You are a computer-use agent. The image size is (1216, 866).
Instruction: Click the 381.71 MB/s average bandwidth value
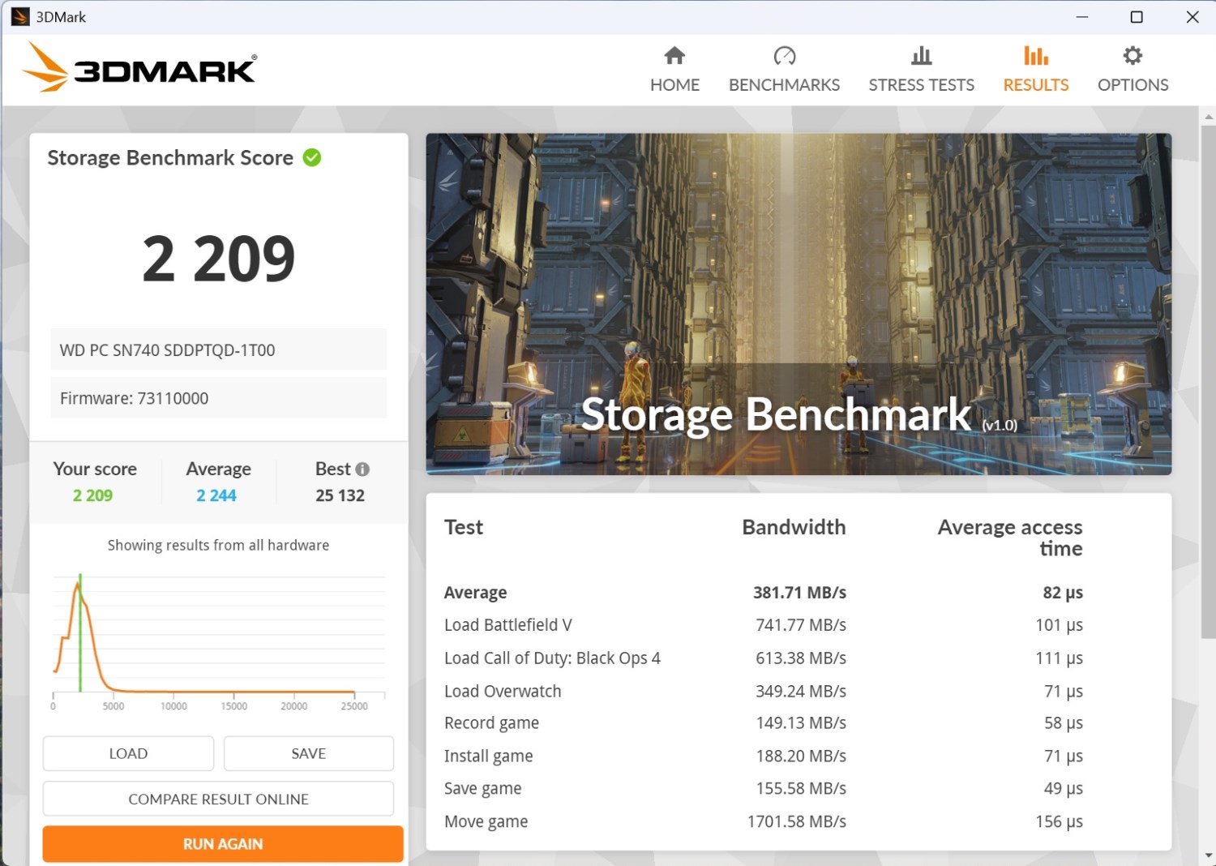click(799, 593)
